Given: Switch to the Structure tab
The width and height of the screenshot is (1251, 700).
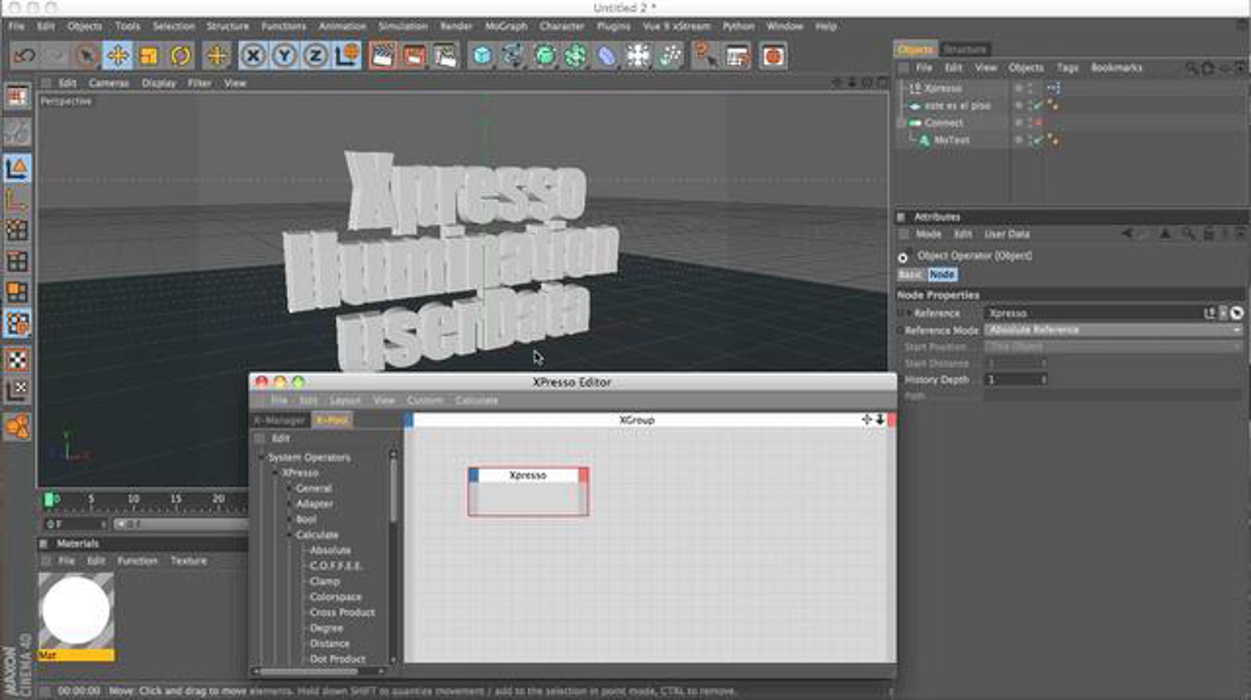Looking at the screenshot, I should (966, 50).
